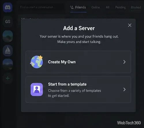Click the chevron on template row
This screenshot has height=128, width=144.
(124, 89)
